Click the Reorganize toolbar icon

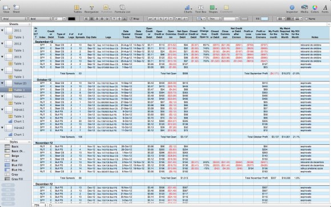coord(91,9)
